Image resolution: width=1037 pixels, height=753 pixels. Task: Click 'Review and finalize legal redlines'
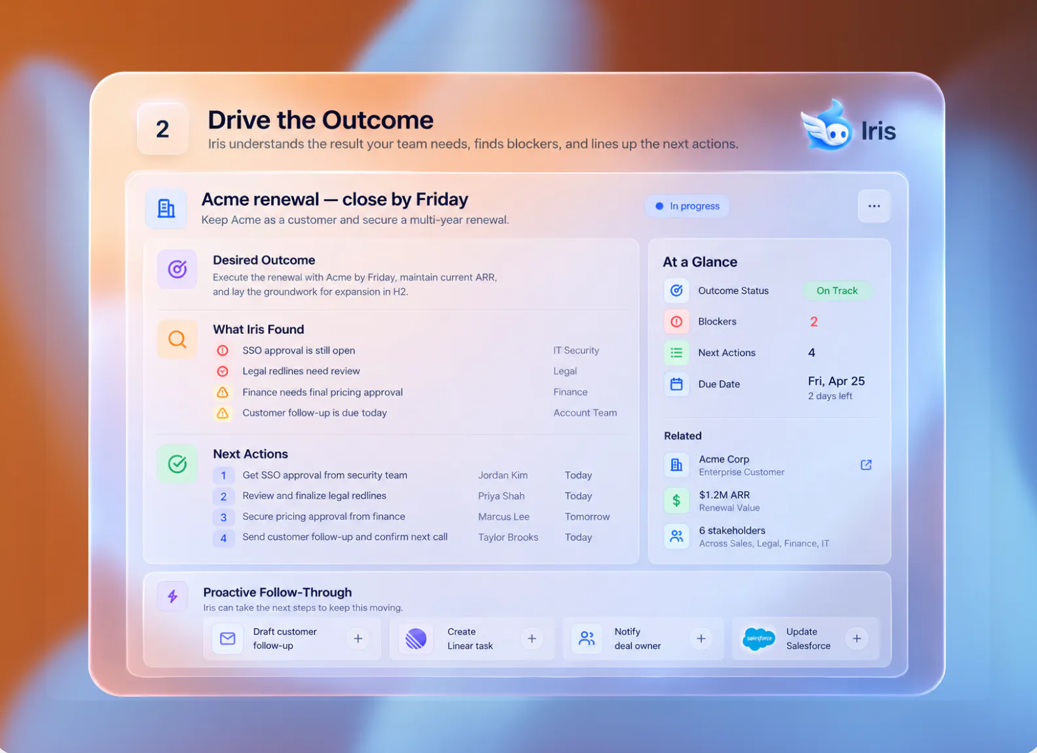(x=314, y=496)
